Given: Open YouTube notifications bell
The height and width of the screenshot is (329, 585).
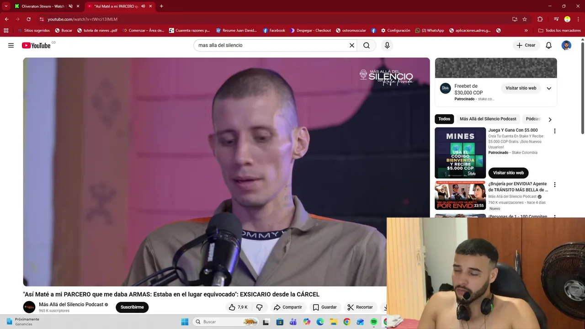Looking at the screenshot, I should tap(549, 45).
